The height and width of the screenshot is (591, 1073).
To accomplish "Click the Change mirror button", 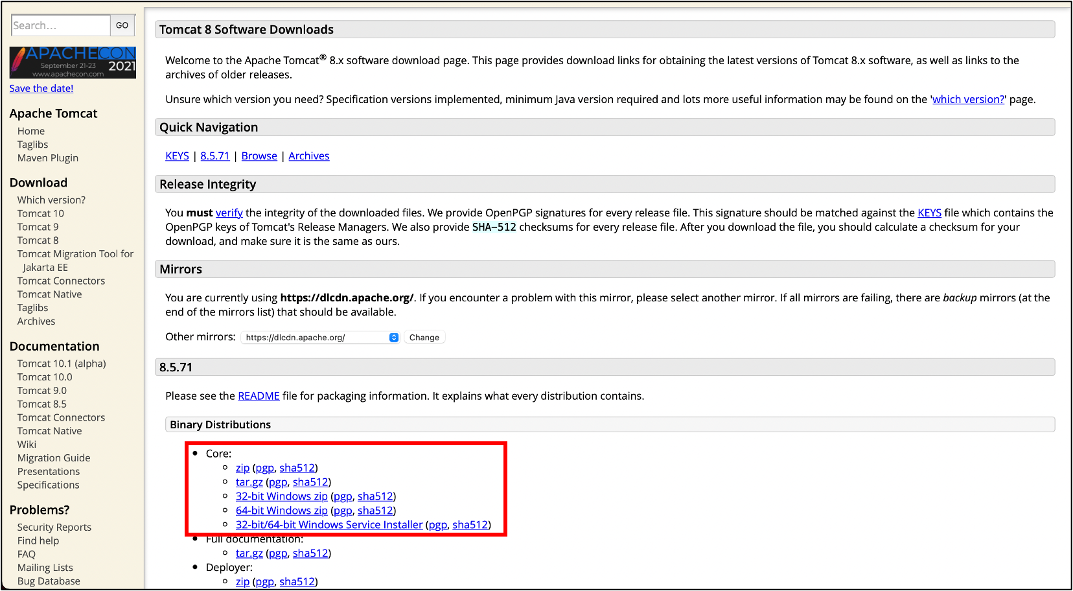I will click(424, 338).
